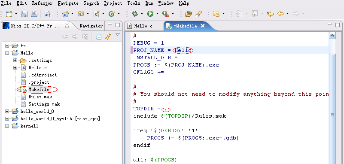
Task: Click the Last Edit Location arrow icon
Action: pyautogui.click(x=270, y=14)
